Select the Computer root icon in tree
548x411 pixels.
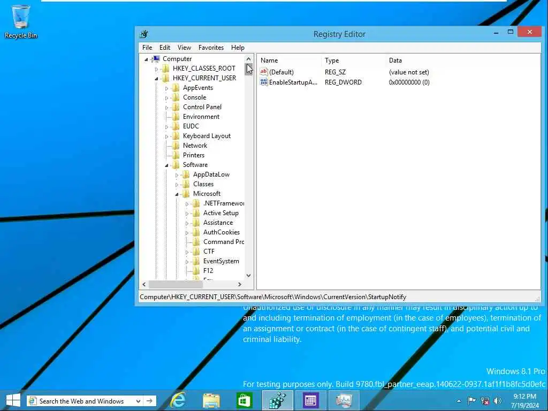point(156,59)
